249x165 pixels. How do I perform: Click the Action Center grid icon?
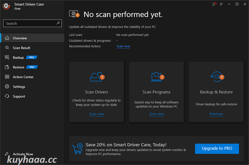7,77
